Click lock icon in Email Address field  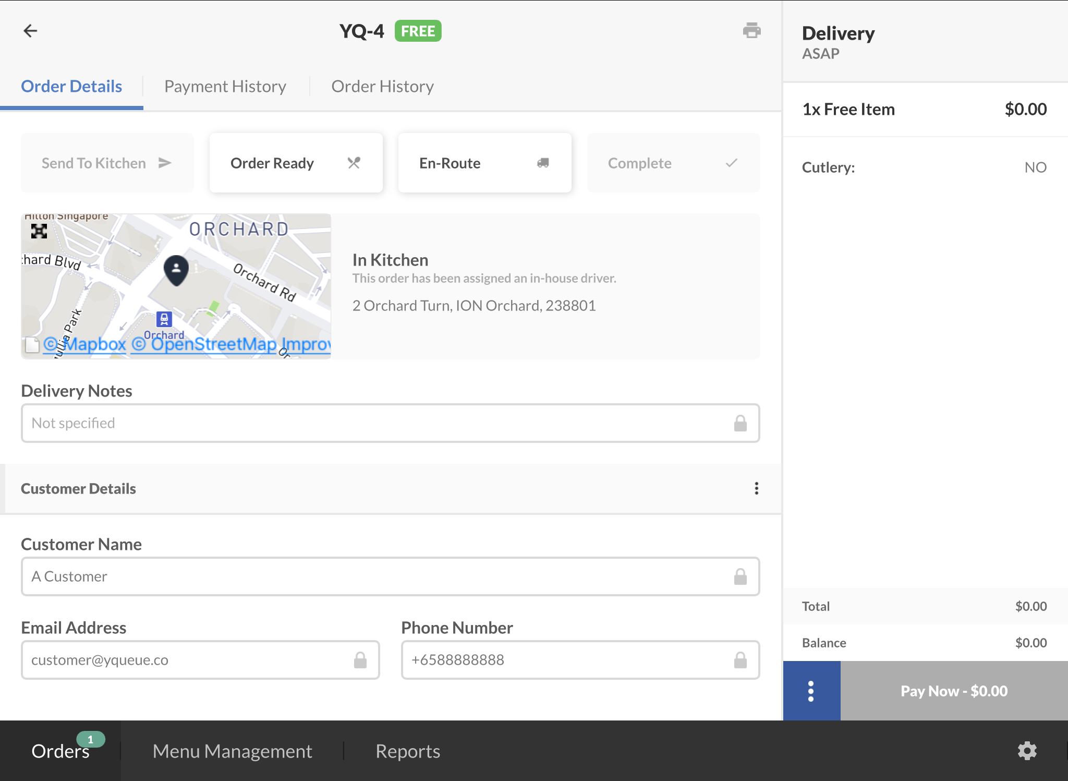[360, 660]
